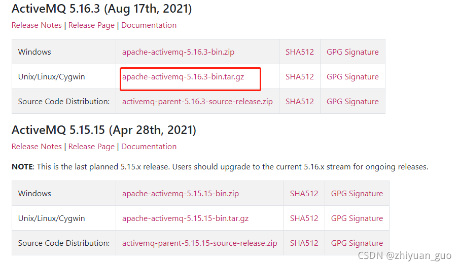Open Release Notes for ActiveMQ 5.15.15

(37, 147)
